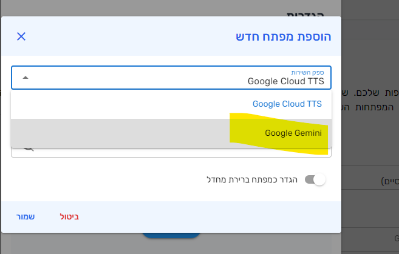Open the ספק השירות combo box field
The image size is (399, 254).
[171, 78]
